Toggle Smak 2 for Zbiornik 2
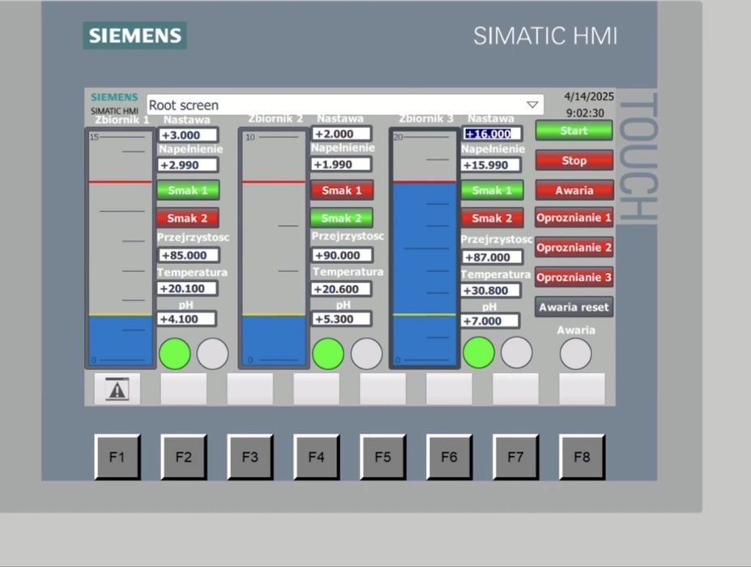The width and height of the screenshot is (751, 567). click(342, 218)
